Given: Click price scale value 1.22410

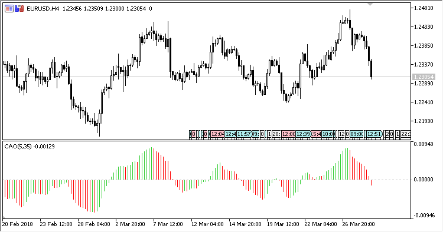Looking at the screenshot, I should 424,102.
